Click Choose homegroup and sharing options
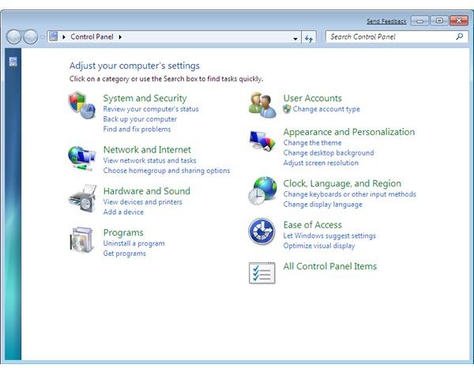 pyautogui.click(x=167, y=171)
